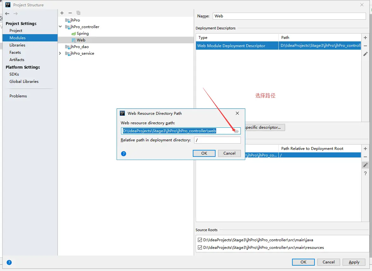The width and height of the screenshot is (372, 271).
Task: Select the jhPro_controller module
Action: (x=82, y=27)
